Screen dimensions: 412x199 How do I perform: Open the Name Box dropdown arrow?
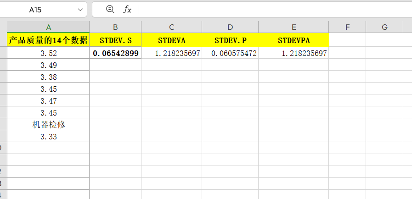click(80, 9)
